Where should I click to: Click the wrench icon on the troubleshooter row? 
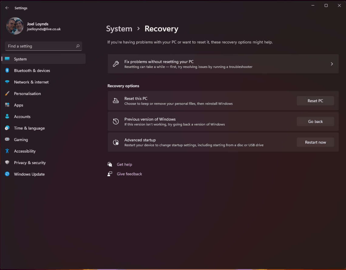[x=116, y=64]
